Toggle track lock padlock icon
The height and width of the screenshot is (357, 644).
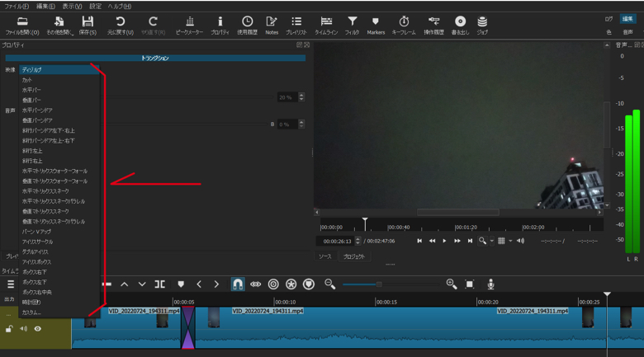tap(9, 329)
